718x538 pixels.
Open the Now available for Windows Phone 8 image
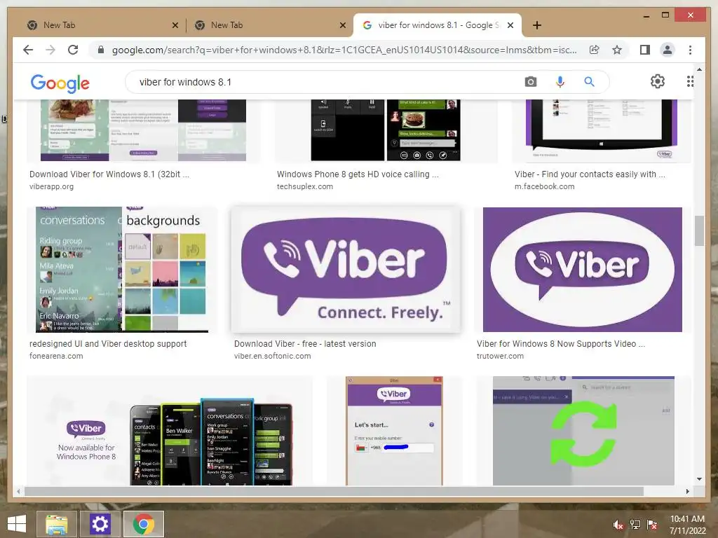pyautogui.click(x=170, y=431)
